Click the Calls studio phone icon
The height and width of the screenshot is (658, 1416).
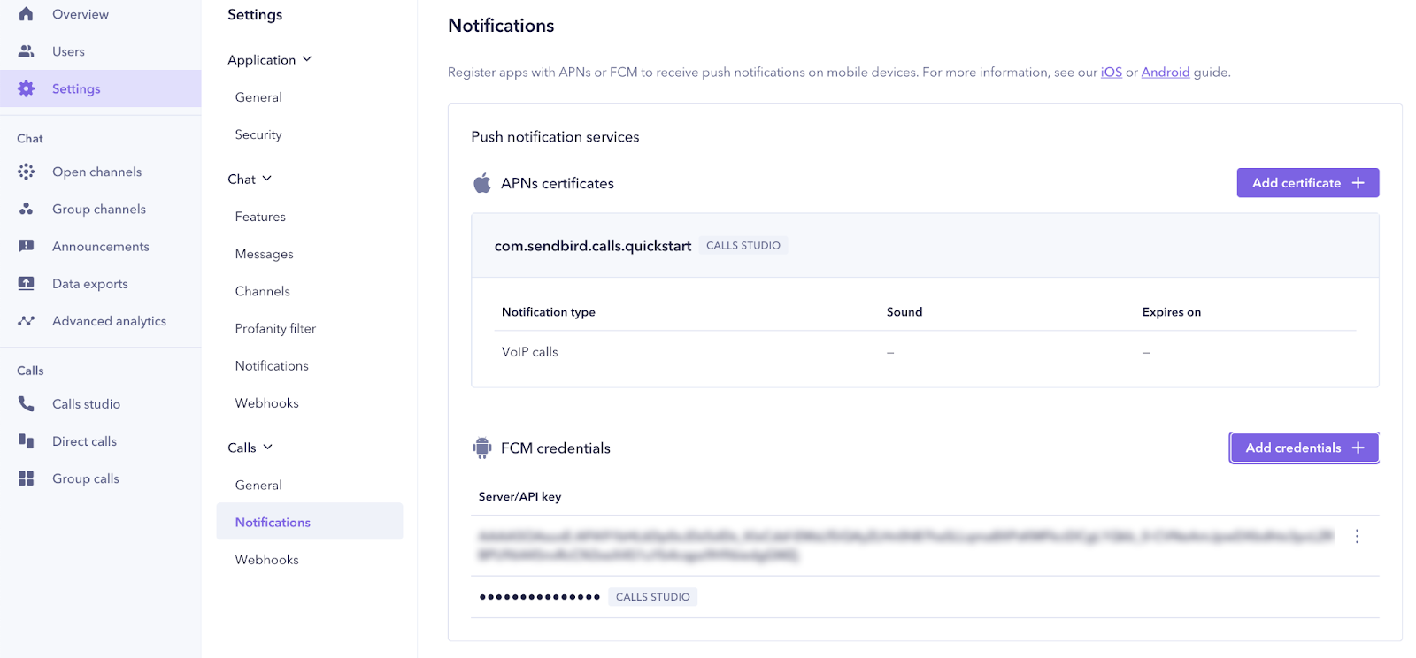[x=27, y=403]
